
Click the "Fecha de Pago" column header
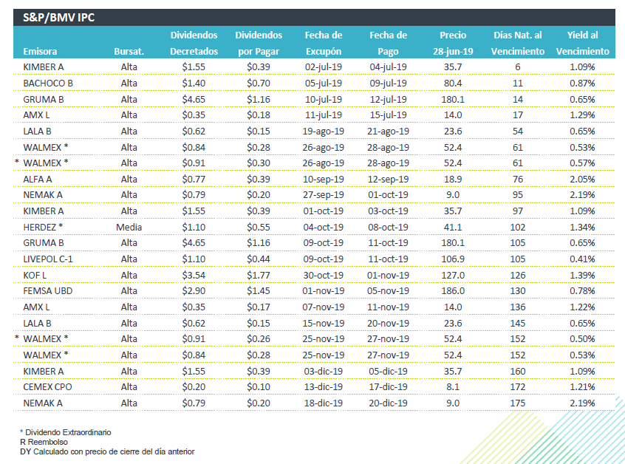[x=388, y=43]
